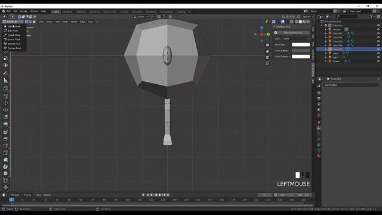This screenshot has height=215, width=382.
Task: Open the Text Color white swatch
Action: tap(301, 45)
